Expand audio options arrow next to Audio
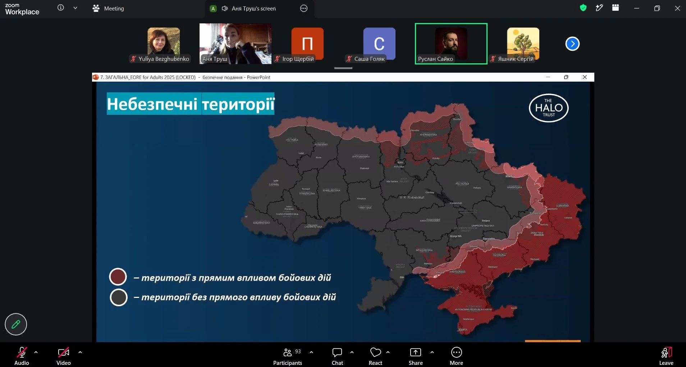The image size is (686, 367). pyautogui.click(x=36, y=352)
